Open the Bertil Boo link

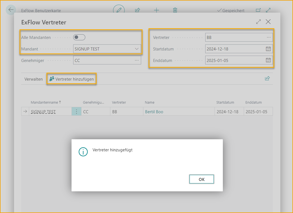(154, 112)
